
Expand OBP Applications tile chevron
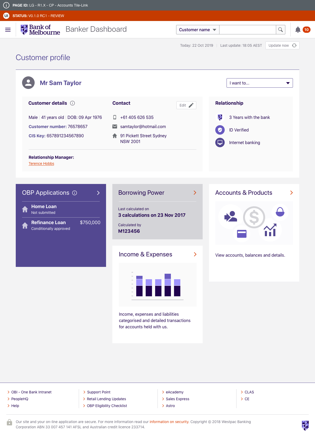[x=98, y=193]
